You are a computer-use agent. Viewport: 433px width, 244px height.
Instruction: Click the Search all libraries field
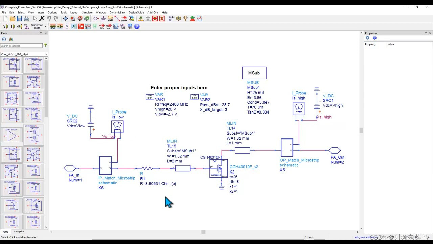pyautogui.click(x=21, y=45)
